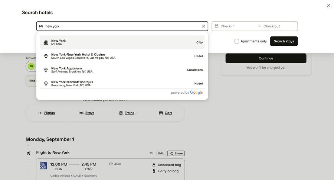Image resolution: width=334 pixels, height=180 pixels.
Task: Click the United Airlines logo
Action: pos(43,166)
